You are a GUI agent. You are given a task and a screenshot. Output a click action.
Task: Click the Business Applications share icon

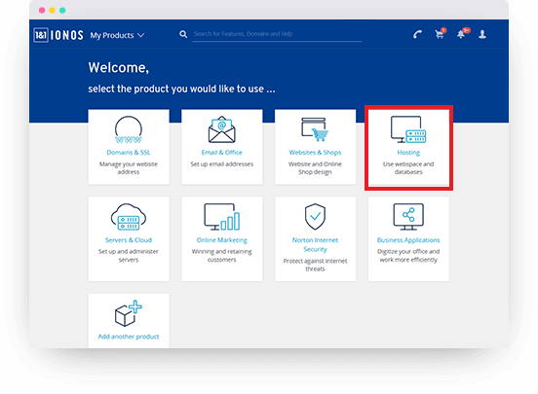click(408, 217)
